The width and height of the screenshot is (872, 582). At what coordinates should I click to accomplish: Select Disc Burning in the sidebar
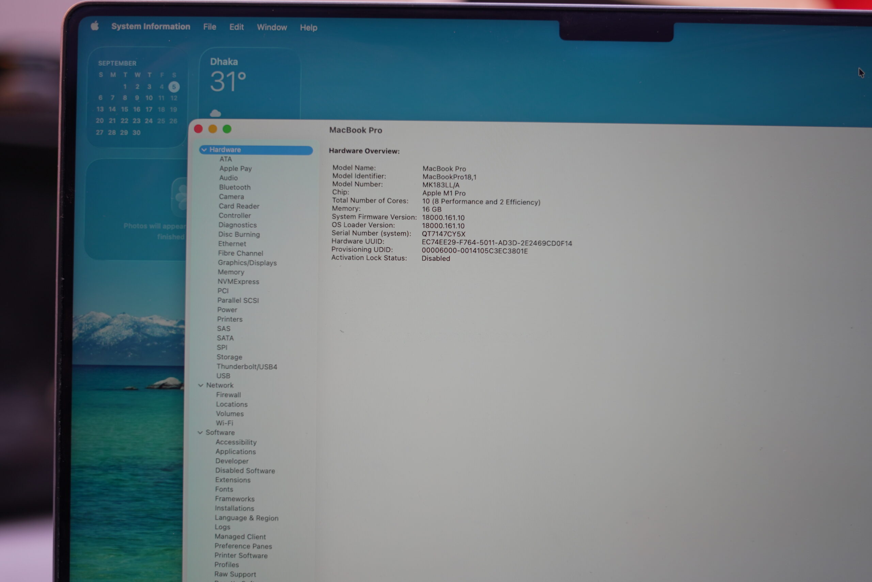point(239,235)
